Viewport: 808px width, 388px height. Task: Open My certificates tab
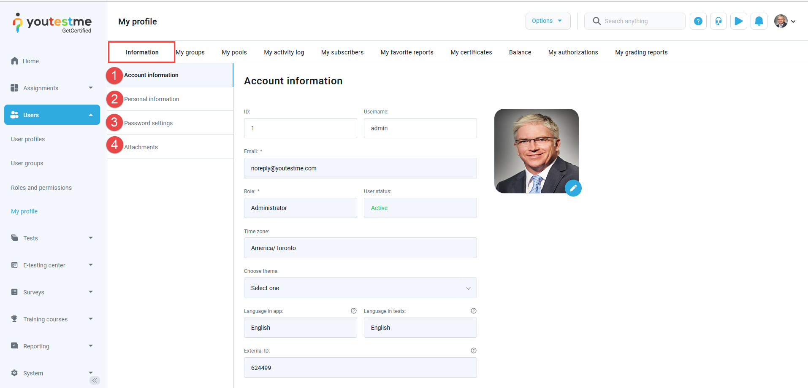coord(471,52)
